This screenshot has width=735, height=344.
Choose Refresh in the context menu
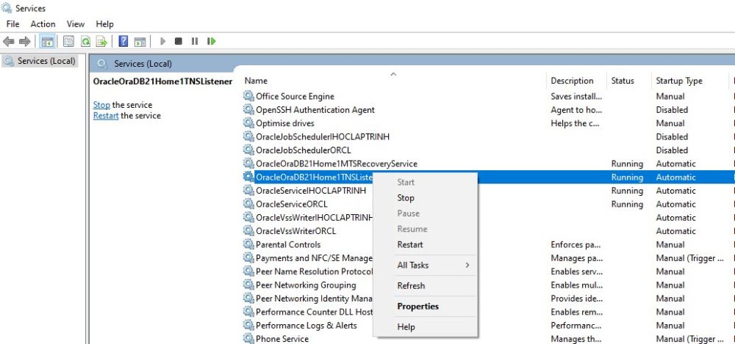point(425,285)
